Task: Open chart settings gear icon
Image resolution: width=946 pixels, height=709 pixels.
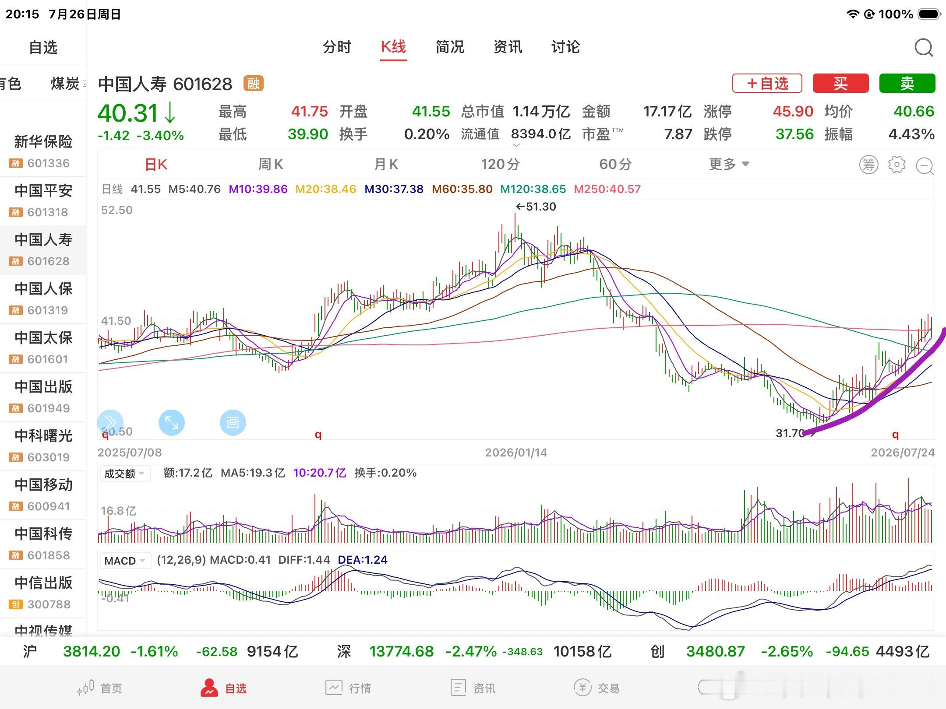Action: [897, 165]
